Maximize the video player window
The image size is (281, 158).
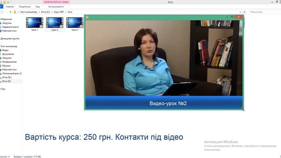click(x=232, y=17)
